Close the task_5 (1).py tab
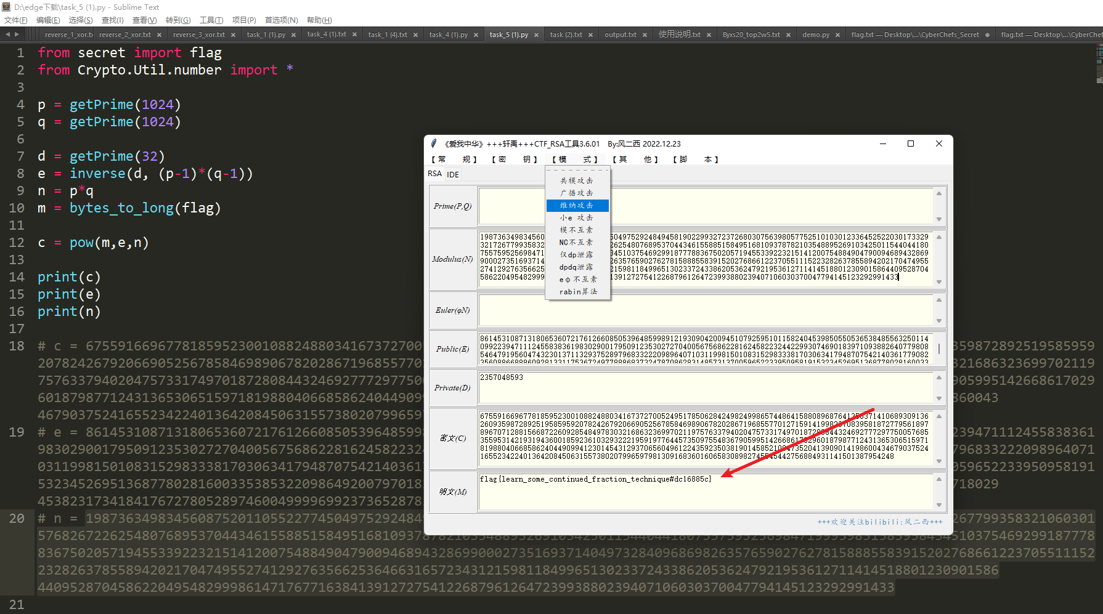The height and width of the screenshot is (614, 1103). click(x=536, y=35)
